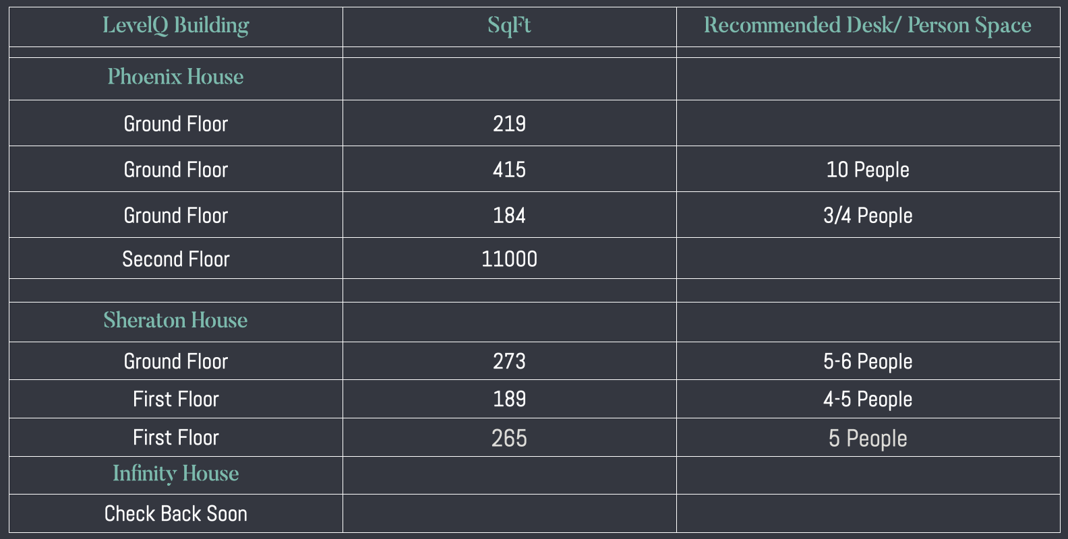Click the 265 SqFt value
The width and height of the screenshot is (1068, 539).
pos(509,439)
